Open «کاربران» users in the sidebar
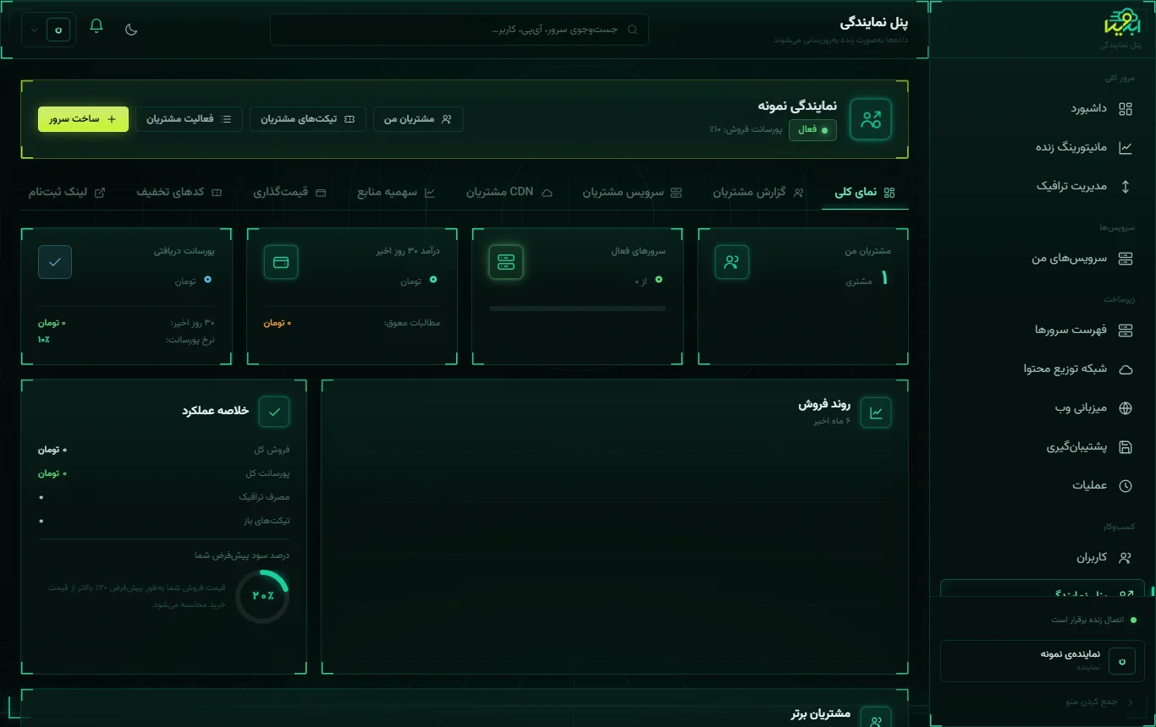The width and height of the screenshot is (1156, 727). tap(1043, 558)
